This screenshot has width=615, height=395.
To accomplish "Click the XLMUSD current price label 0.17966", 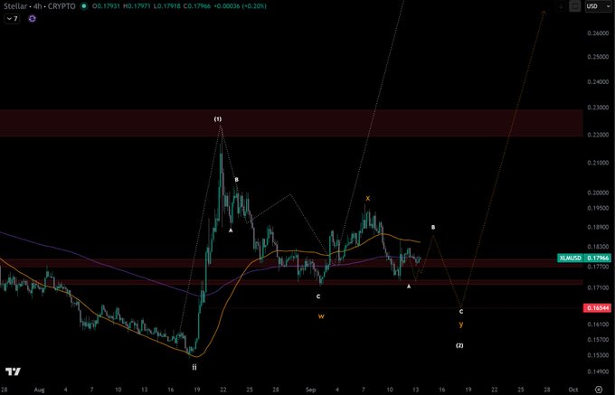I will click(584, 258).
